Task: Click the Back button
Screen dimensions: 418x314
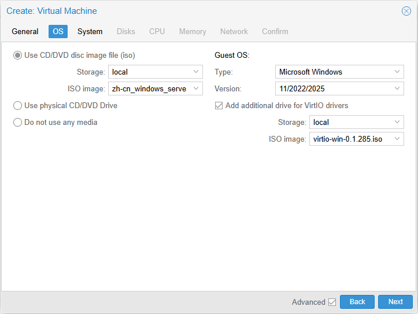Action: (x=357, y=302)
